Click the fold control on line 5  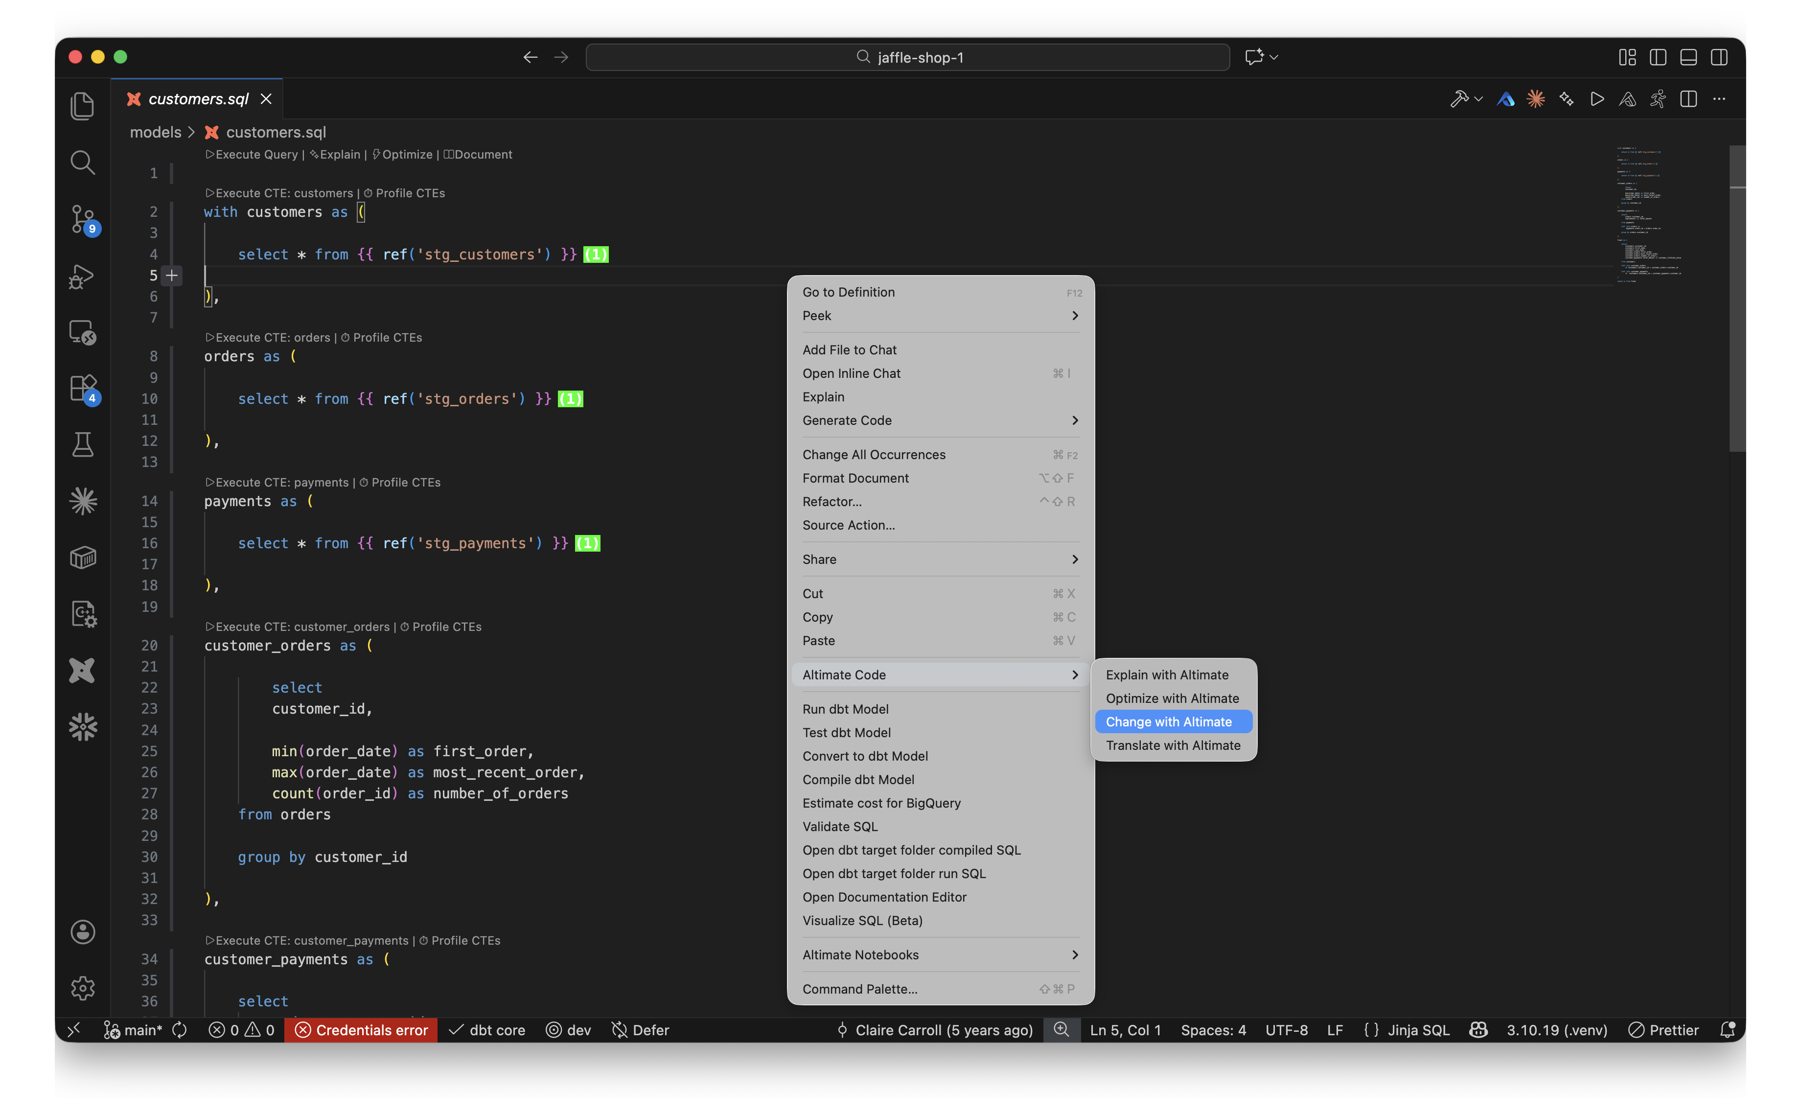(x=172, y=275)
